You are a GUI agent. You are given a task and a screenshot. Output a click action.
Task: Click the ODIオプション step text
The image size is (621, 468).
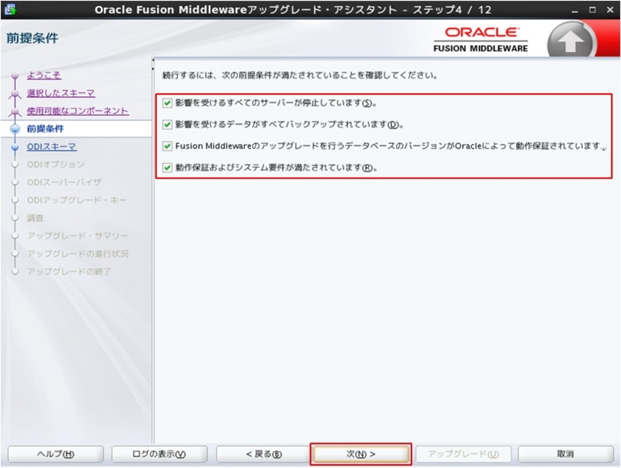click(x=56, y=165)
